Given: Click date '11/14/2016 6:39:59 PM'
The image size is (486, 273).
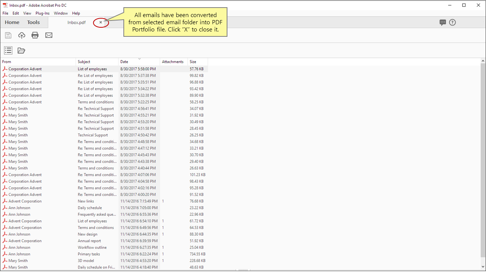Looking at the screenshot, I should [139, 241].
